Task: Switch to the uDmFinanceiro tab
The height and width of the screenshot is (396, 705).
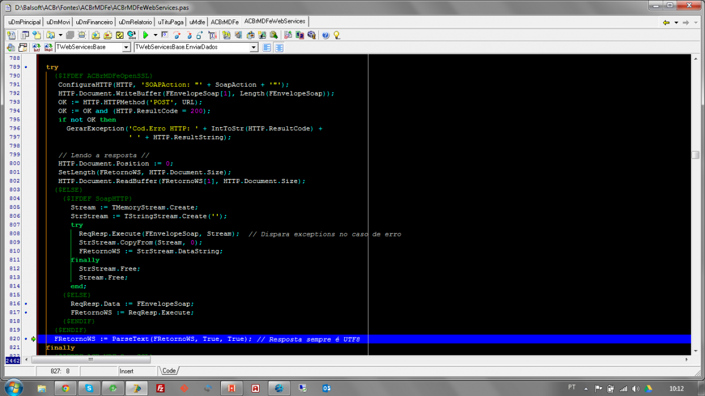Action: click(x=95, y=22)
